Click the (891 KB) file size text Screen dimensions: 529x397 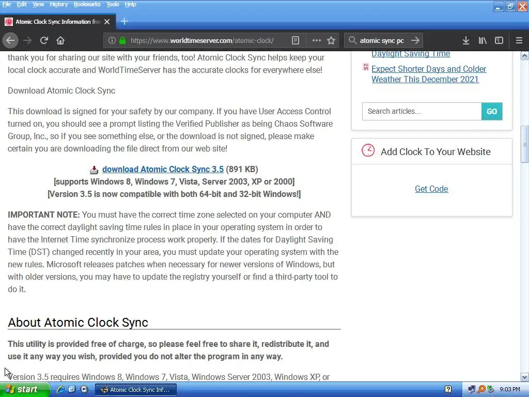click(x=242, y=169)
